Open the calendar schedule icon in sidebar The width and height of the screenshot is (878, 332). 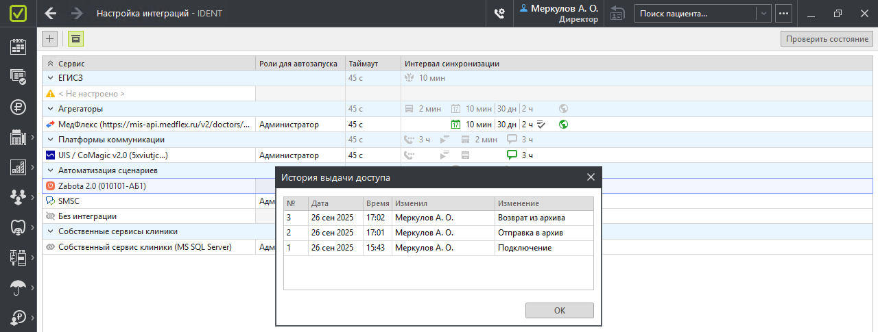coord(18,47)
